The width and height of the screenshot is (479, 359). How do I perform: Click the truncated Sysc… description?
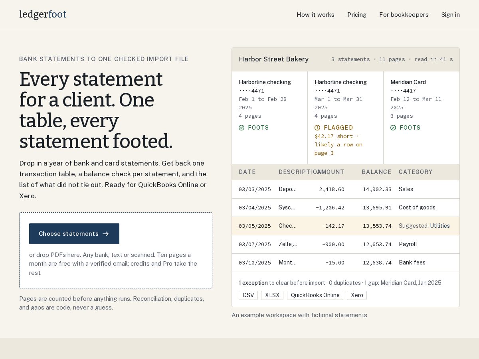[x=287, y=208]
